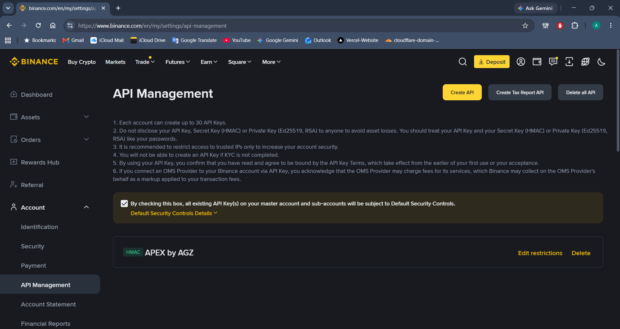Open Financial Reports in sidebar
Screen dimensions: 620x329
pyautogui.click(x=46, y=324)
